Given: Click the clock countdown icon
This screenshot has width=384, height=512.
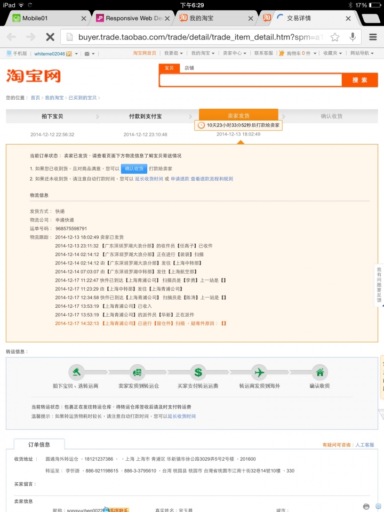Looking at the screenshot, I should pyautogui.click(x=201, y=125).
